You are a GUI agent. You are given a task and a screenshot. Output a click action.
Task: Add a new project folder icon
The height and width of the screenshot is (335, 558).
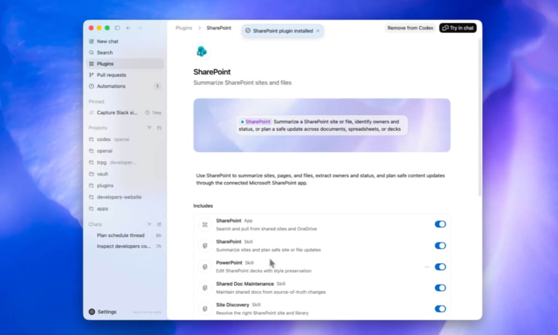159,127
